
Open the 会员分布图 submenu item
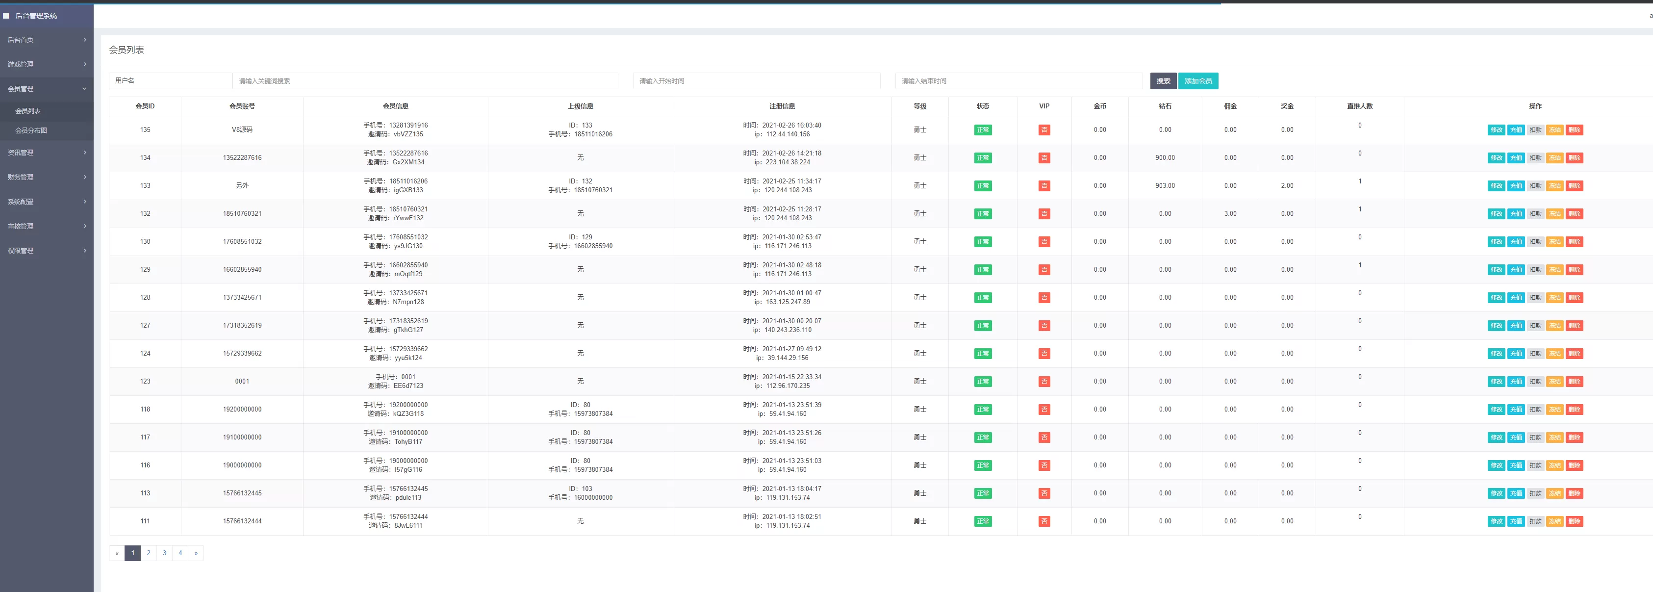point(31,130)
